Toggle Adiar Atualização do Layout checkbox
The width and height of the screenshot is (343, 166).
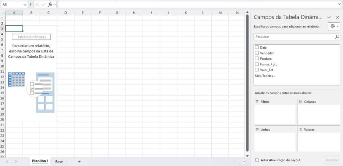(257, 160)
